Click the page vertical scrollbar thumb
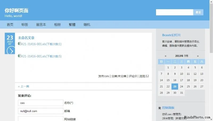 coord(211,28)
